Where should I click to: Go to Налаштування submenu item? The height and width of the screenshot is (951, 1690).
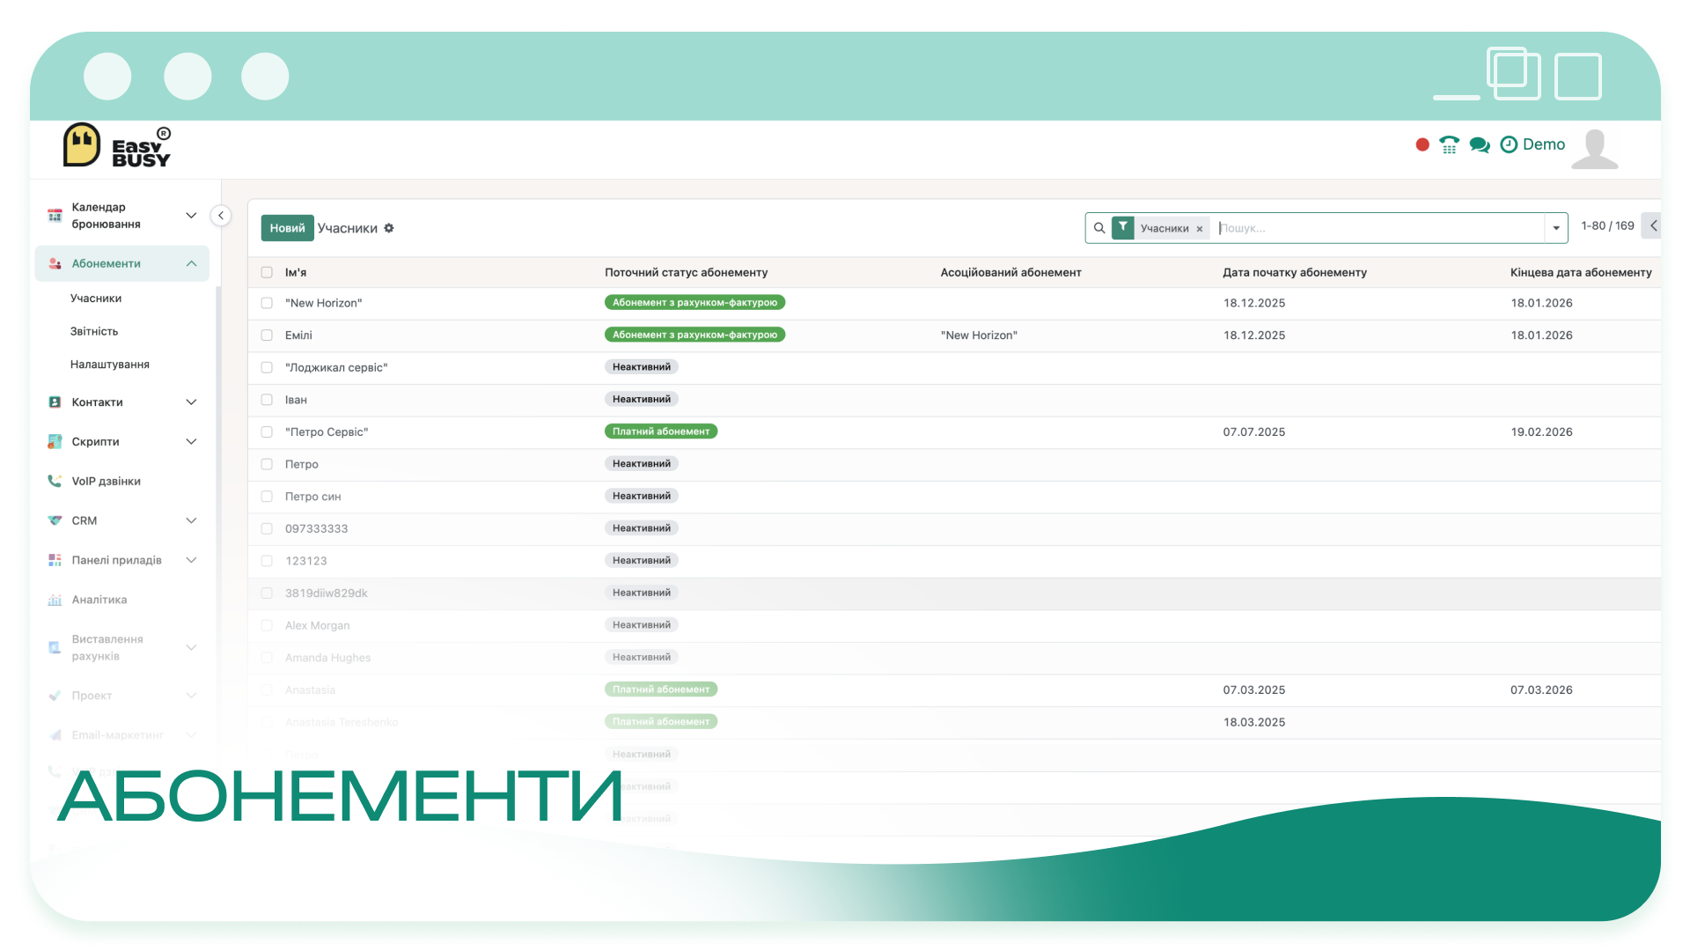coord(110,365)
